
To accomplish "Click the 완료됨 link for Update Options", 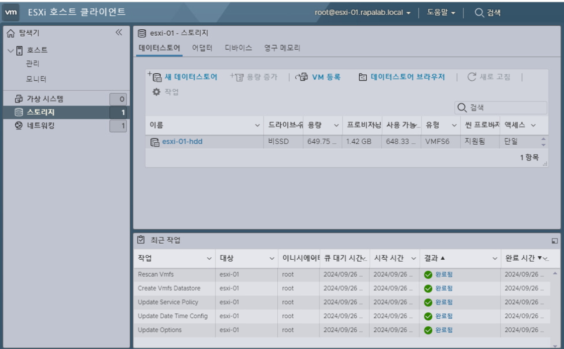I will tap(444, 330).
